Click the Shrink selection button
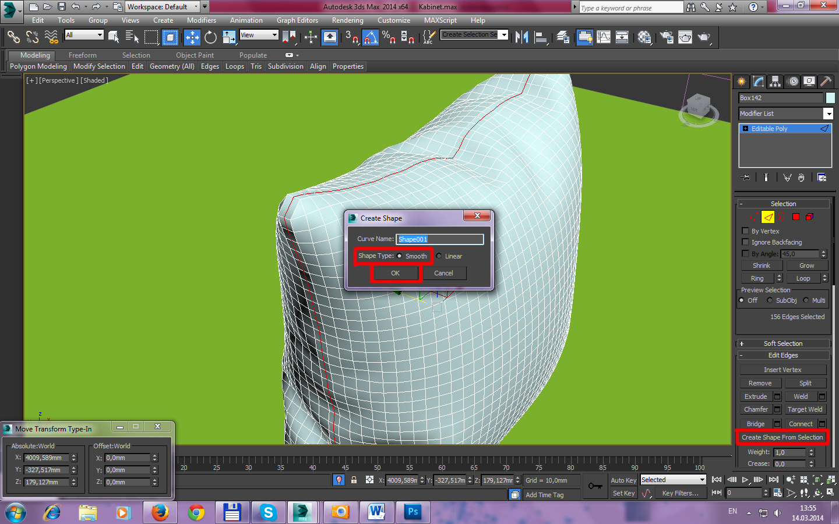The width and height of the screenshot is (839, 524). [762, 265]
